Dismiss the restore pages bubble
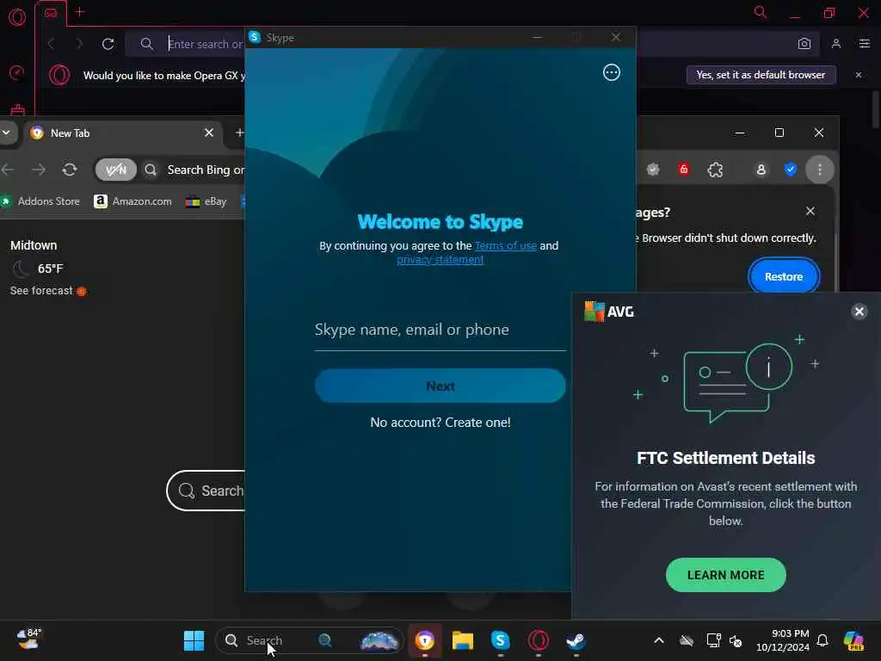Viewport: 881px width, 661px height. [810, 211]
